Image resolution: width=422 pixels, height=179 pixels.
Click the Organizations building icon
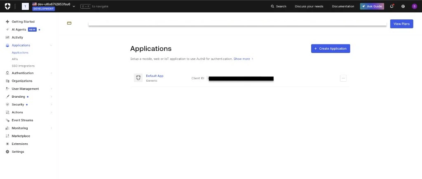coord(7,81)
